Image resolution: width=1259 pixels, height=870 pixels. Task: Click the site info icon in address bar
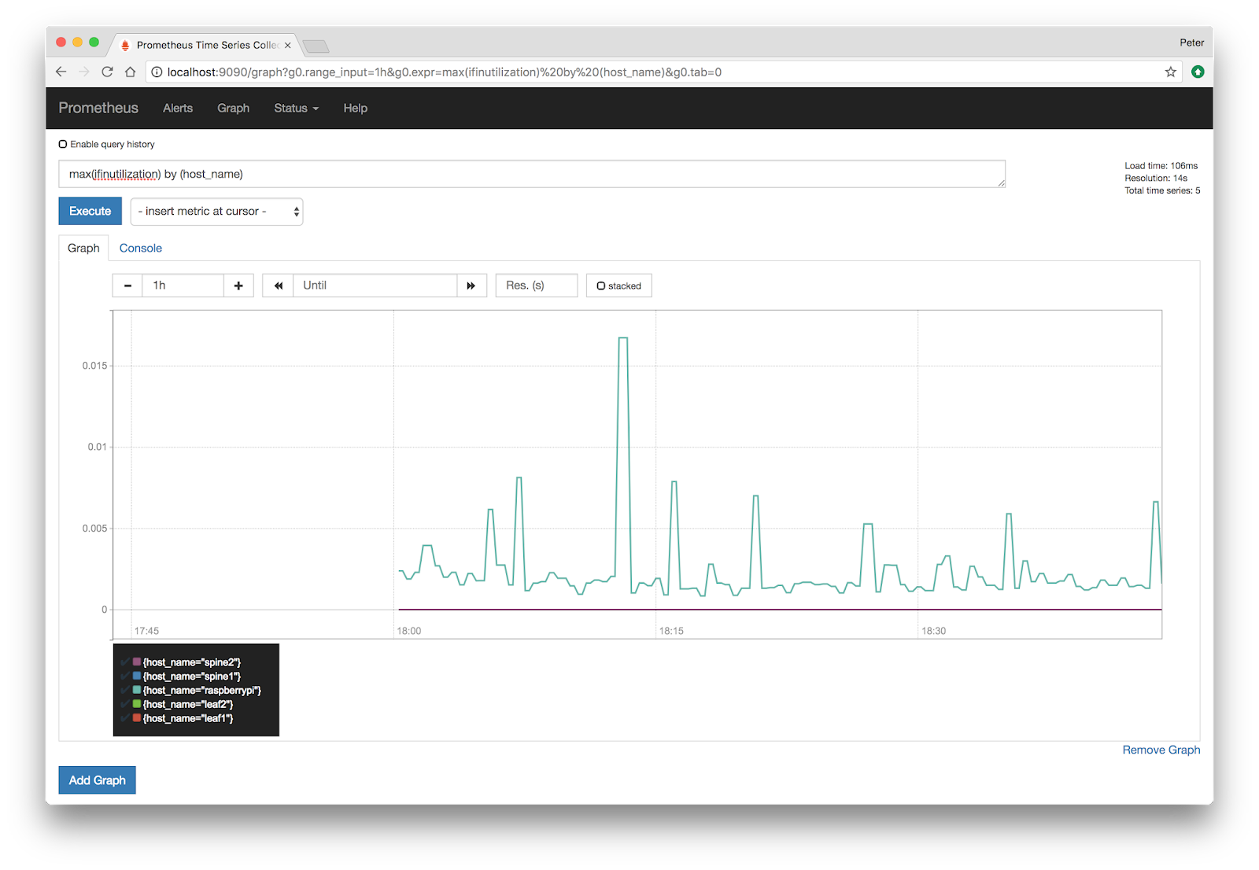pyautogui.click(x=157, y=72)
